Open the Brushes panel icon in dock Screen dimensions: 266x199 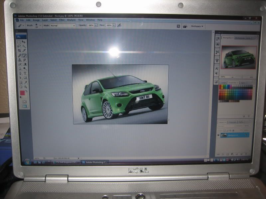click(217, 60)
